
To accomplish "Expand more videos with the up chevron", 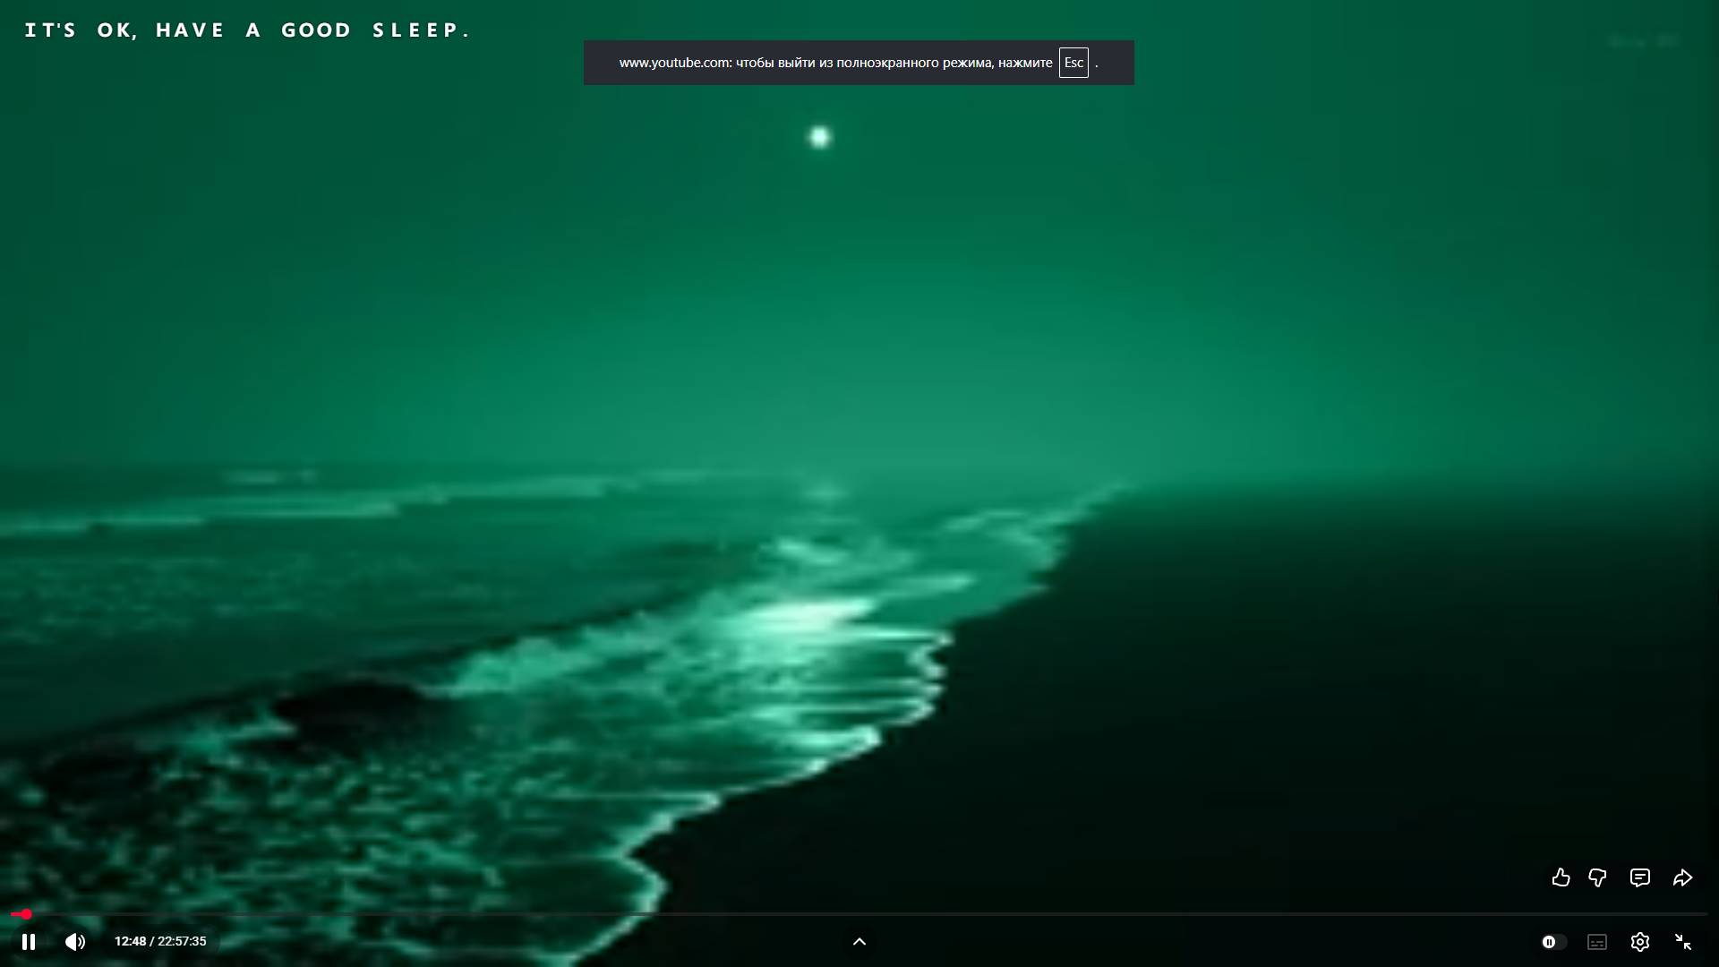I will [859, 941].
